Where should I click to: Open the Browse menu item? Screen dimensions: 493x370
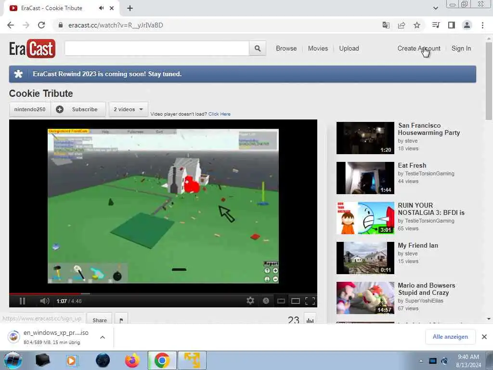[x=286, y=49]
